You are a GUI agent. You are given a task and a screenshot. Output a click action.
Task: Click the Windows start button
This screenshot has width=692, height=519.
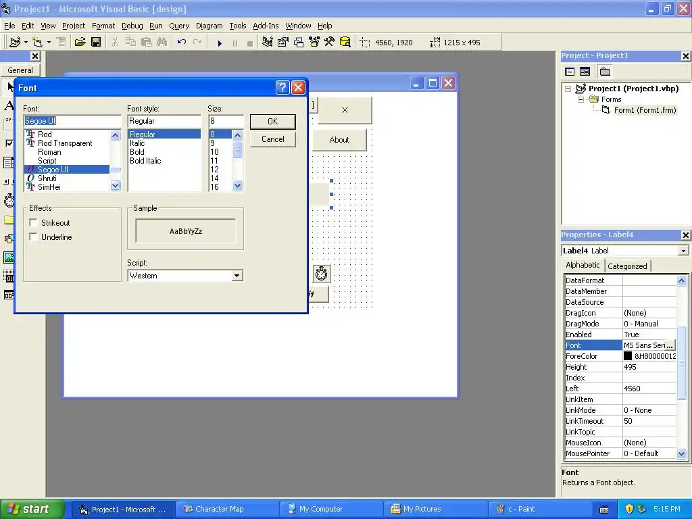[32, 509]
